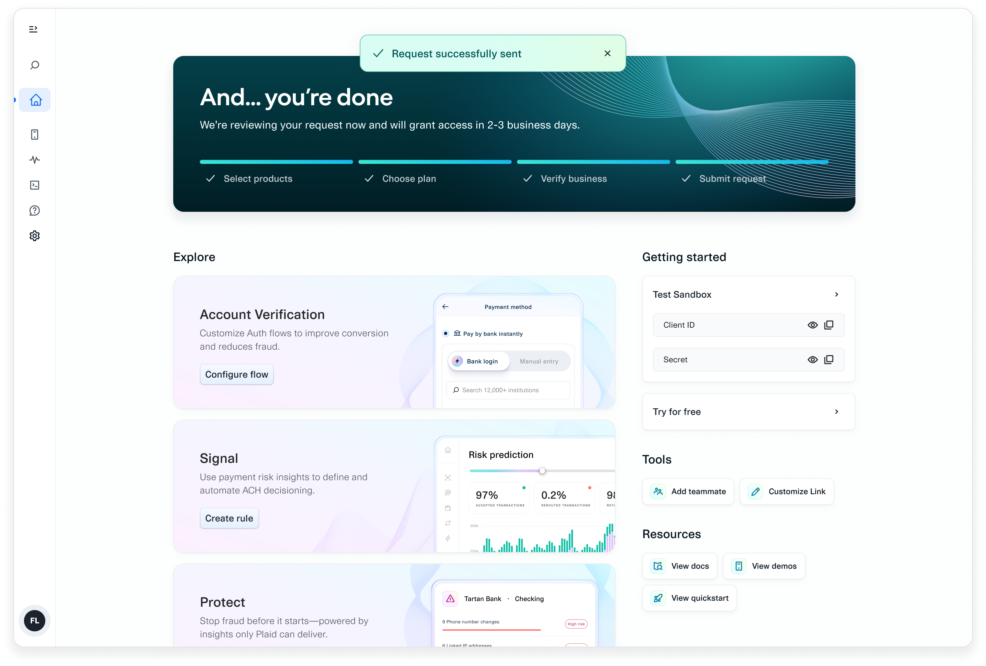Screen dimensions: 986x666
Task: Click the View docs book icon
Action: click(x=658, y=566)
